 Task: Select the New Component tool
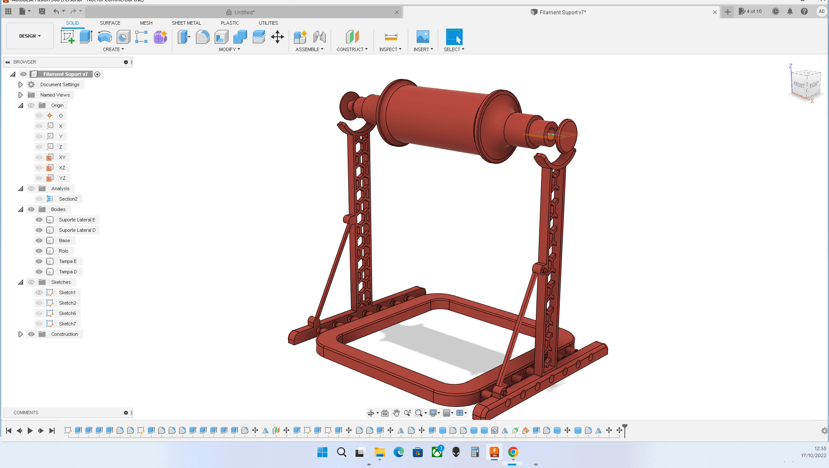pos(300,37)
